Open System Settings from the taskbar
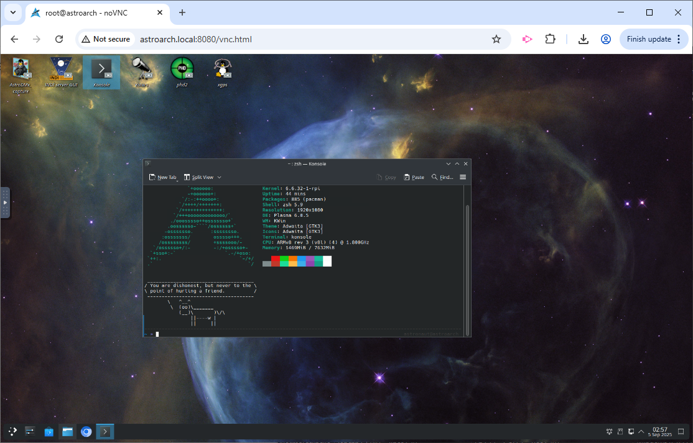The image size is (693, 443). click(x=30, y=431)
